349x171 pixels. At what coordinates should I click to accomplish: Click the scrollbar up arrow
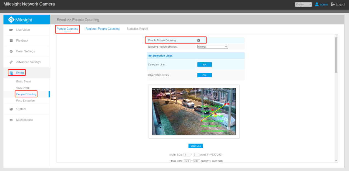(x=336, y=36)
